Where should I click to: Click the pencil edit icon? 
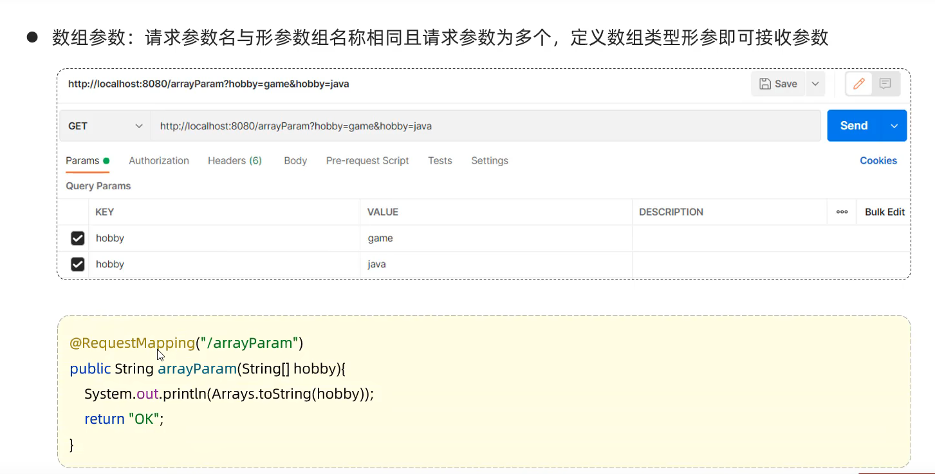858,84
